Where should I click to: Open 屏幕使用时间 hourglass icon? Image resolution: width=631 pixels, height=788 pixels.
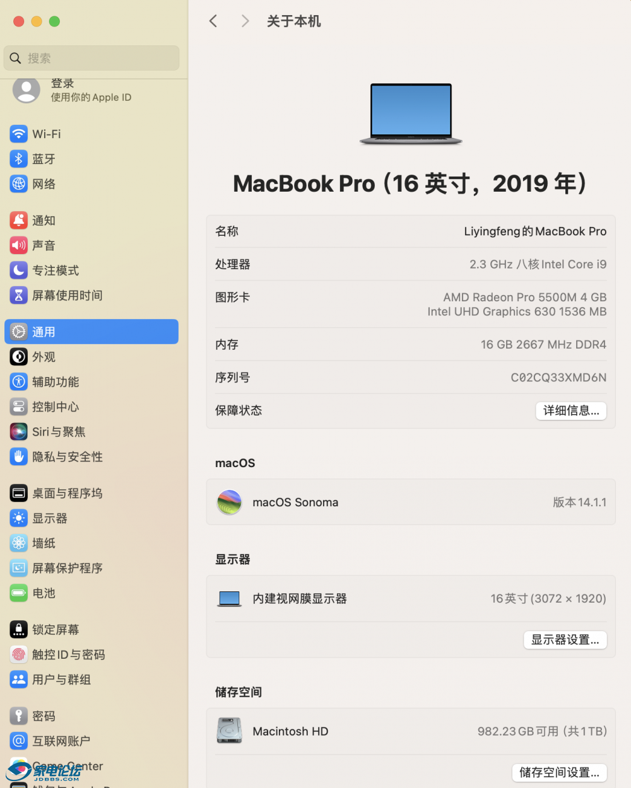click(19, 295)
